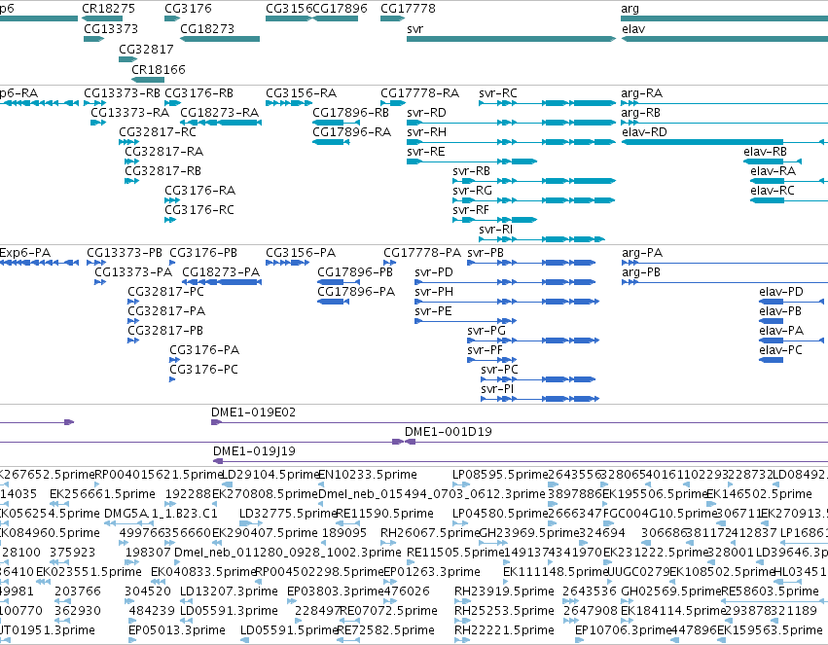Click the EN10233.5prime EST label
This screenshot has width=828, height=645.
pos(368,475)
